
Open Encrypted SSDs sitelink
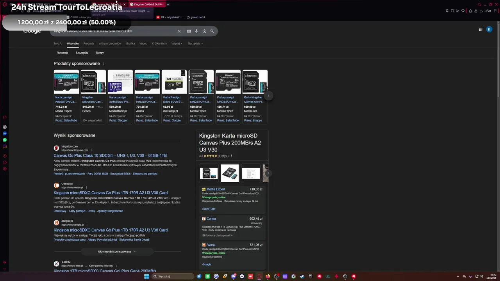(x=120, y=174)
